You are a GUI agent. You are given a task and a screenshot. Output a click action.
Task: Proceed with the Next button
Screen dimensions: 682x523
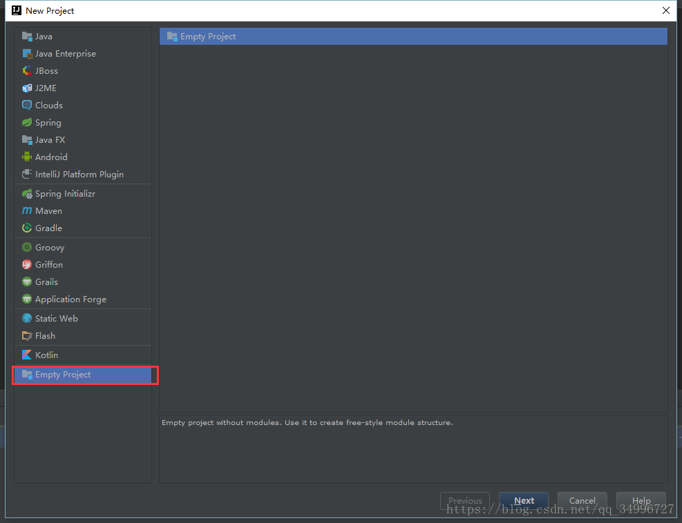click(x=524, y=500)
